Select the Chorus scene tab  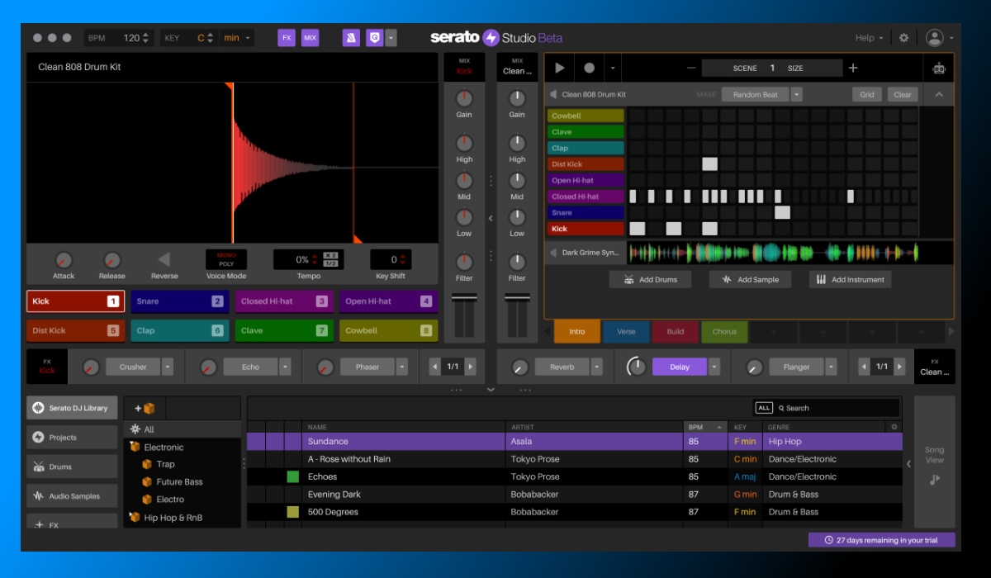pos(724,332)
